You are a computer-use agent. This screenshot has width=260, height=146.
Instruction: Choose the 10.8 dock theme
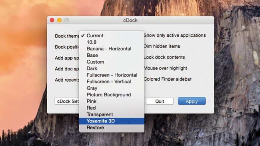(112, 42)
